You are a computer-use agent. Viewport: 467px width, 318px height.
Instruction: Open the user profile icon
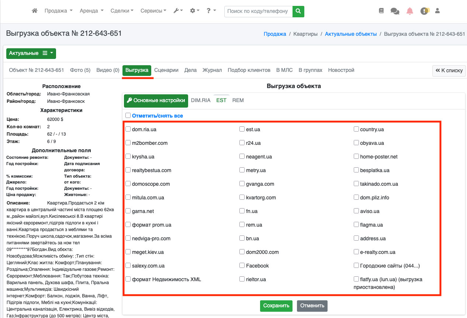click(437, 11)
